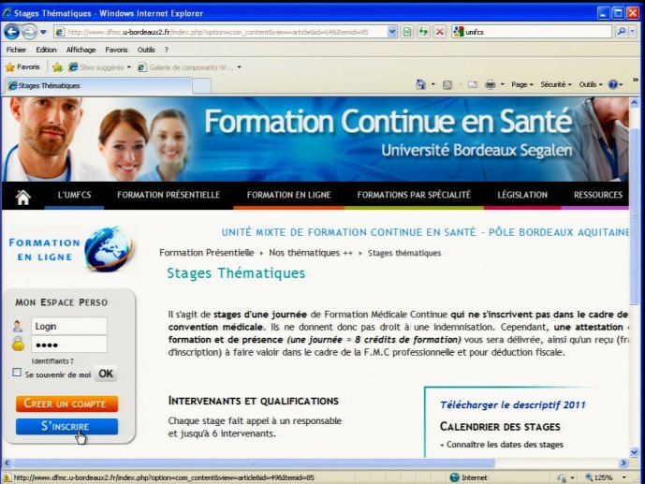Click the browser Forward arrow button
The image size is (645, 484).
(x=29, y=32)
